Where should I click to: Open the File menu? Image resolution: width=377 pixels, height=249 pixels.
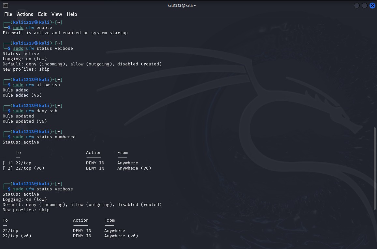pos(8,14)
